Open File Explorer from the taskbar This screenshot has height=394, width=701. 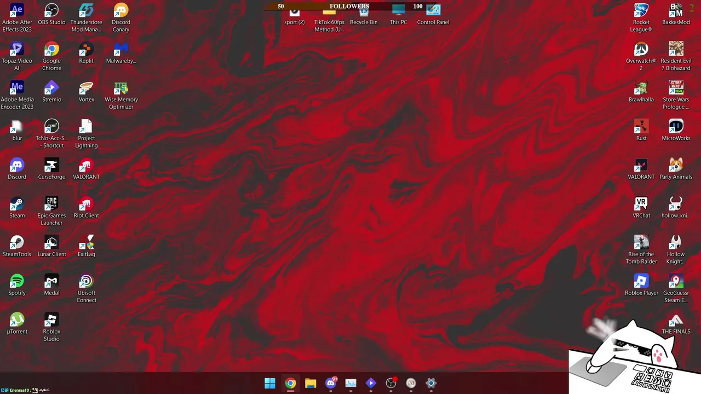click(311, 383)
